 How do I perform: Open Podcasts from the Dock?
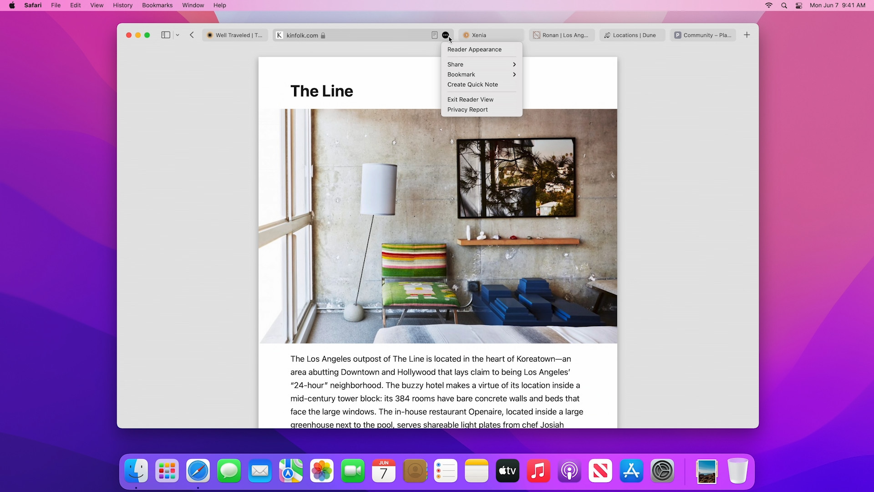click(569, 471)
